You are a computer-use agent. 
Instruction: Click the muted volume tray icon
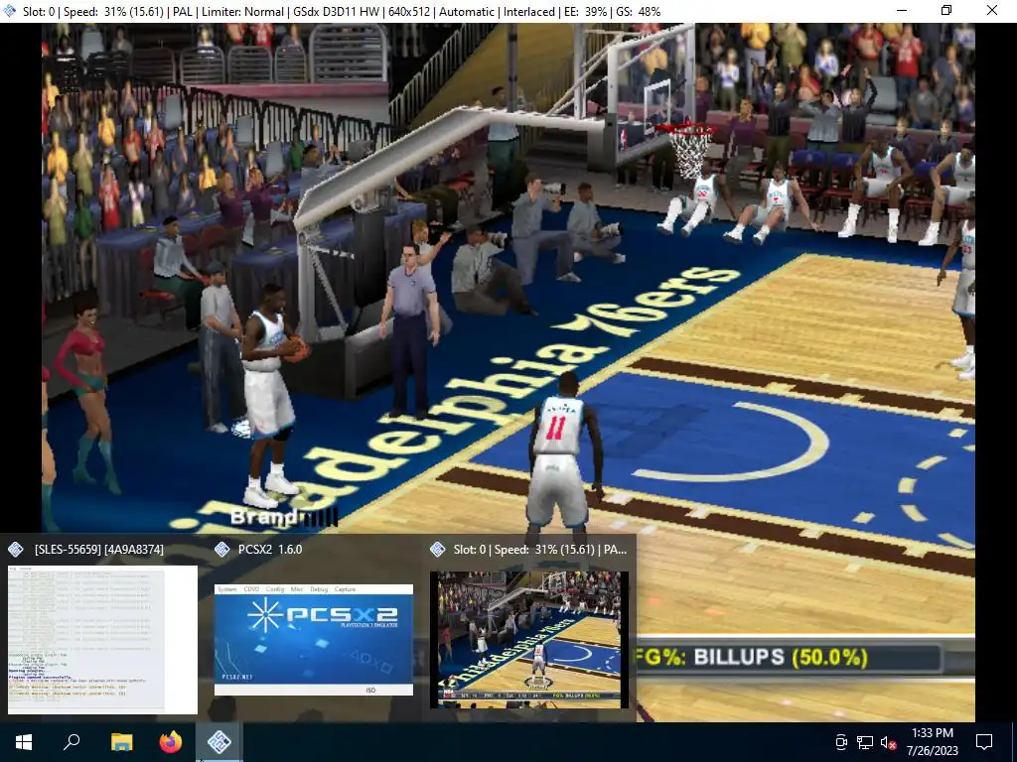point(889,742)
